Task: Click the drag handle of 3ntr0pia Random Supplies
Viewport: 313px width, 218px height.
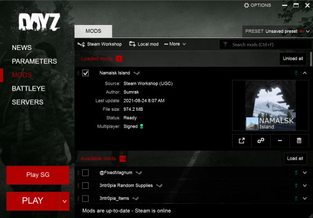Action: (x=79, y=186)
